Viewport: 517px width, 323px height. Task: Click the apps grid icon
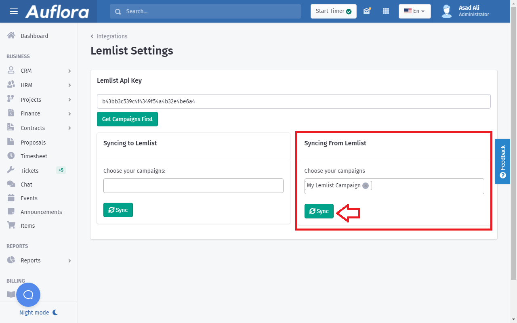click(386, 11)
